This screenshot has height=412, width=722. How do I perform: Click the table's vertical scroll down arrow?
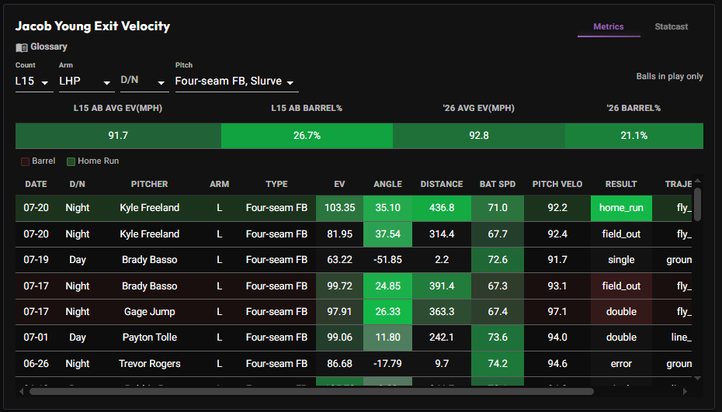click(698, 378)
